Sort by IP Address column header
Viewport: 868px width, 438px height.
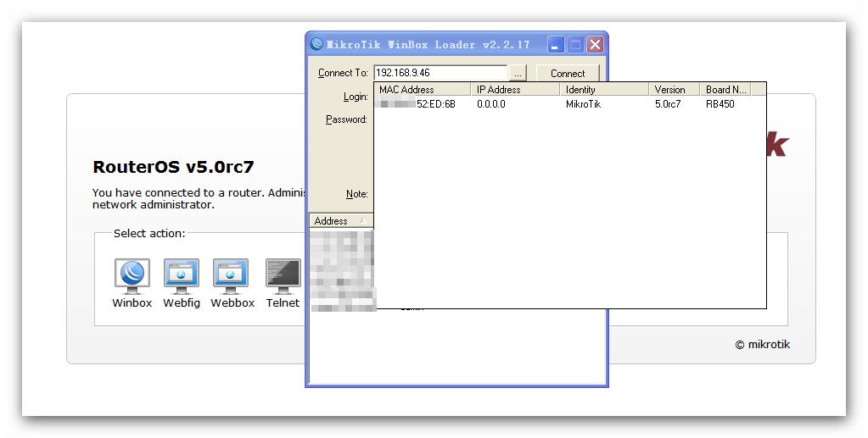click(515, 90)
